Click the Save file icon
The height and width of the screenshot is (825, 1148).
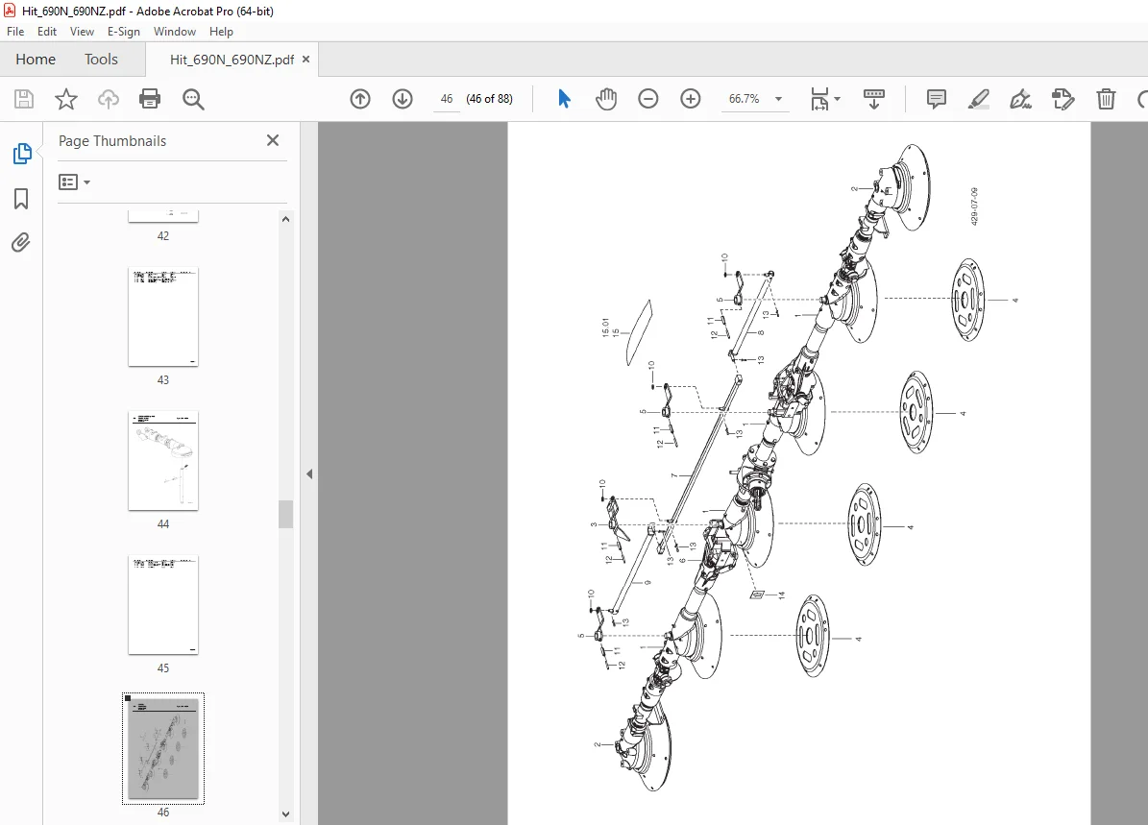[x=24, y=99]
